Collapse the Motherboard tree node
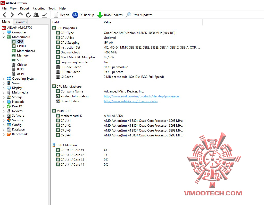The height and width of the screenshot is (205, 264). [4, 37]
